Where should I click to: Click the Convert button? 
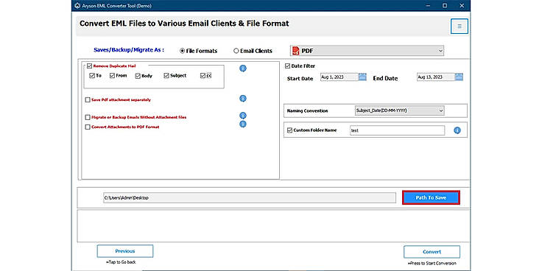[x=432, y=252]
